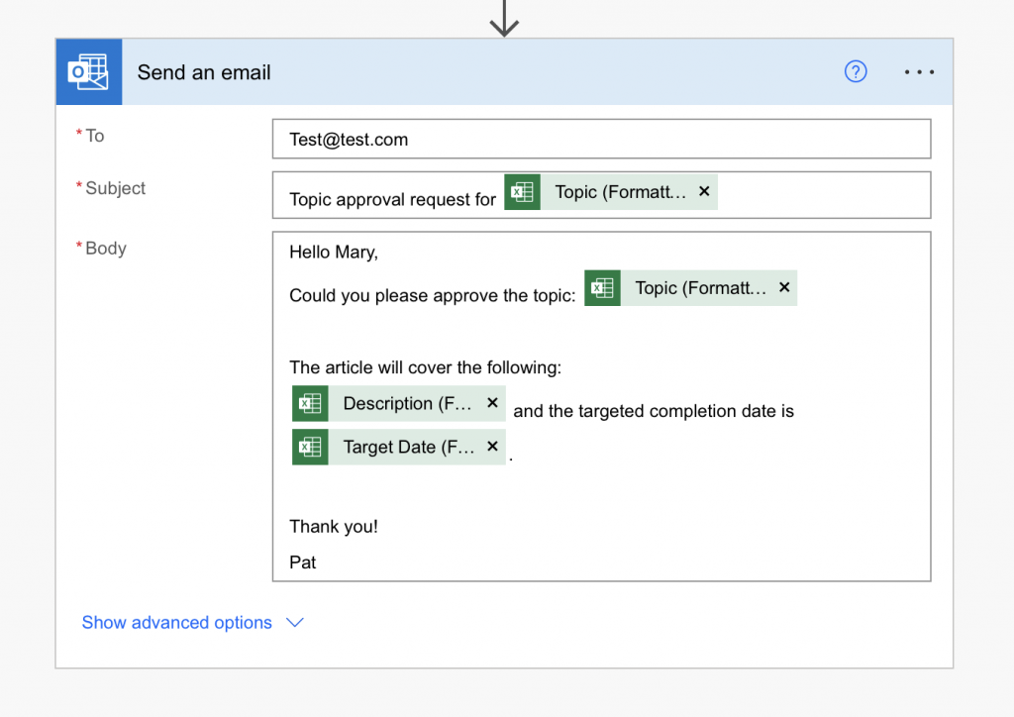
Task: Remove the Topic token from the Subject field
Action: [x=703, y=191]
